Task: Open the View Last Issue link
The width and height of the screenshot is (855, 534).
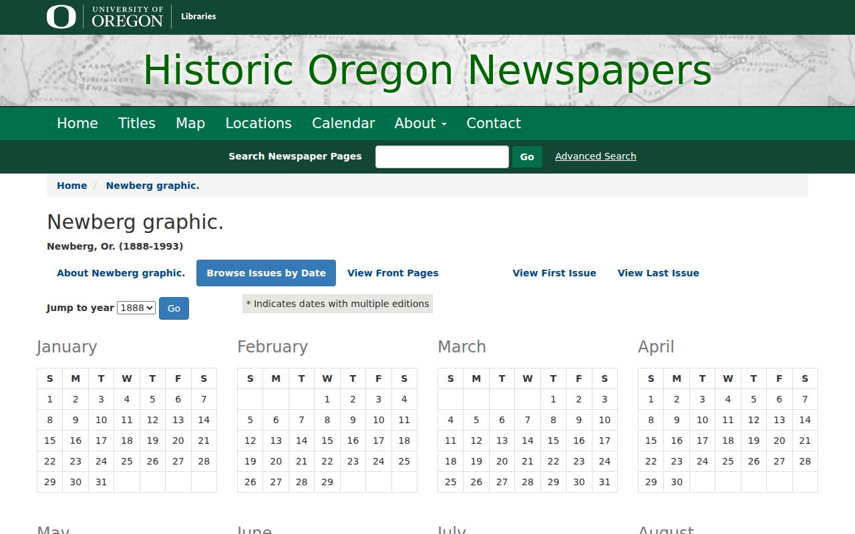Action: point(659,273)
